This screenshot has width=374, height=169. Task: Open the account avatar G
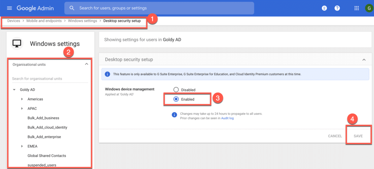pyautogui.click(x=369, y=8)
